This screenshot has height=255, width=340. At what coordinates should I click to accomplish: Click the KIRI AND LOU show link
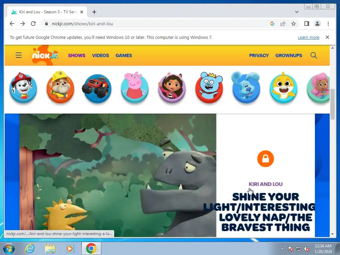(x=265, y=184)
